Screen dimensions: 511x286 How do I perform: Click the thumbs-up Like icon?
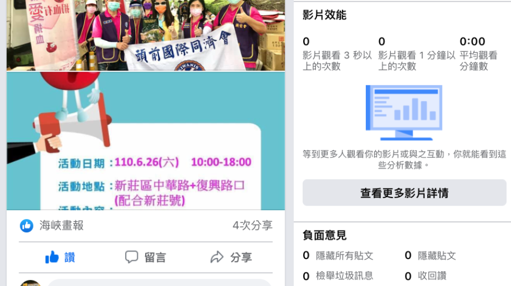tap(52, 257)
